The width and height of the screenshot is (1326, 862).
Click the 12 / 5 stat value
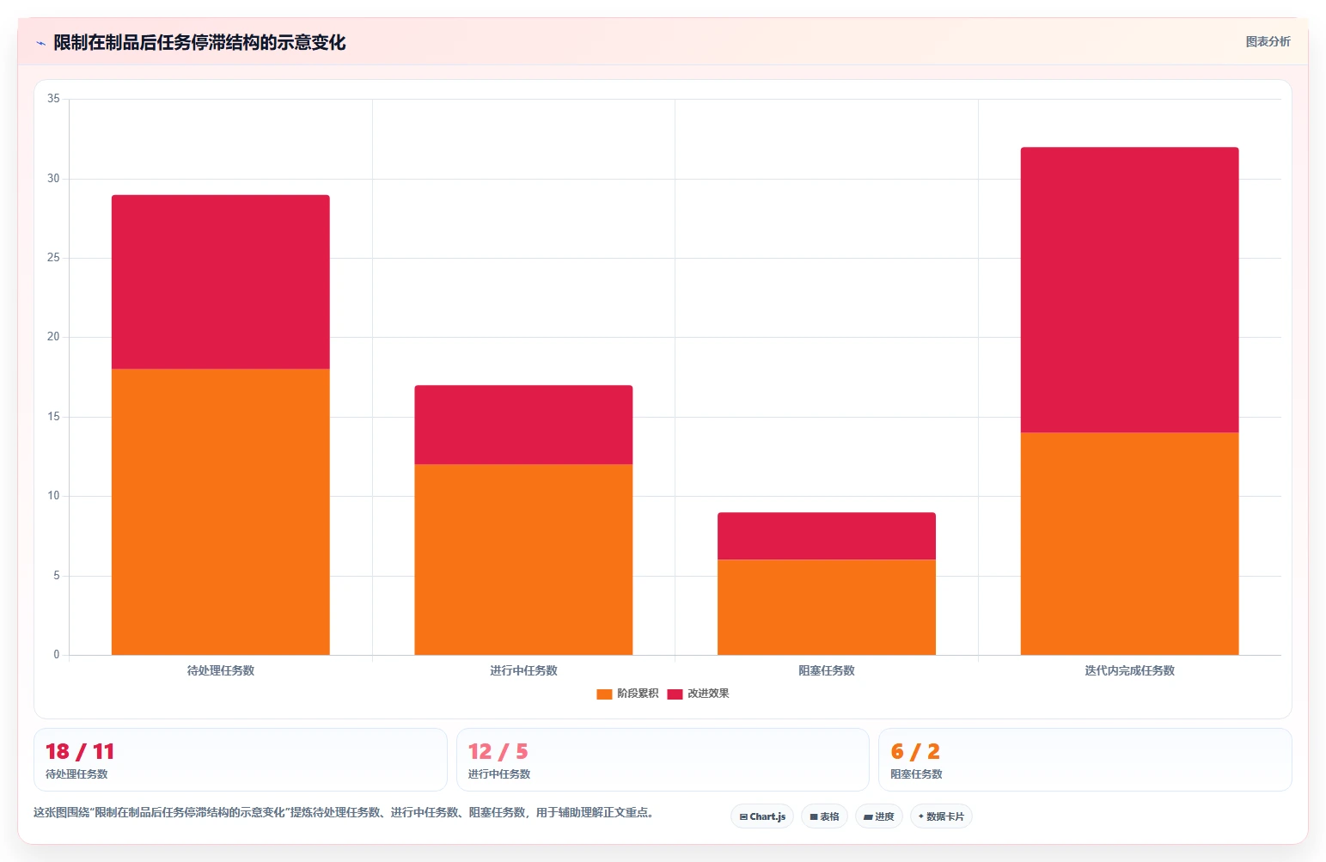[x=498, y=751]
